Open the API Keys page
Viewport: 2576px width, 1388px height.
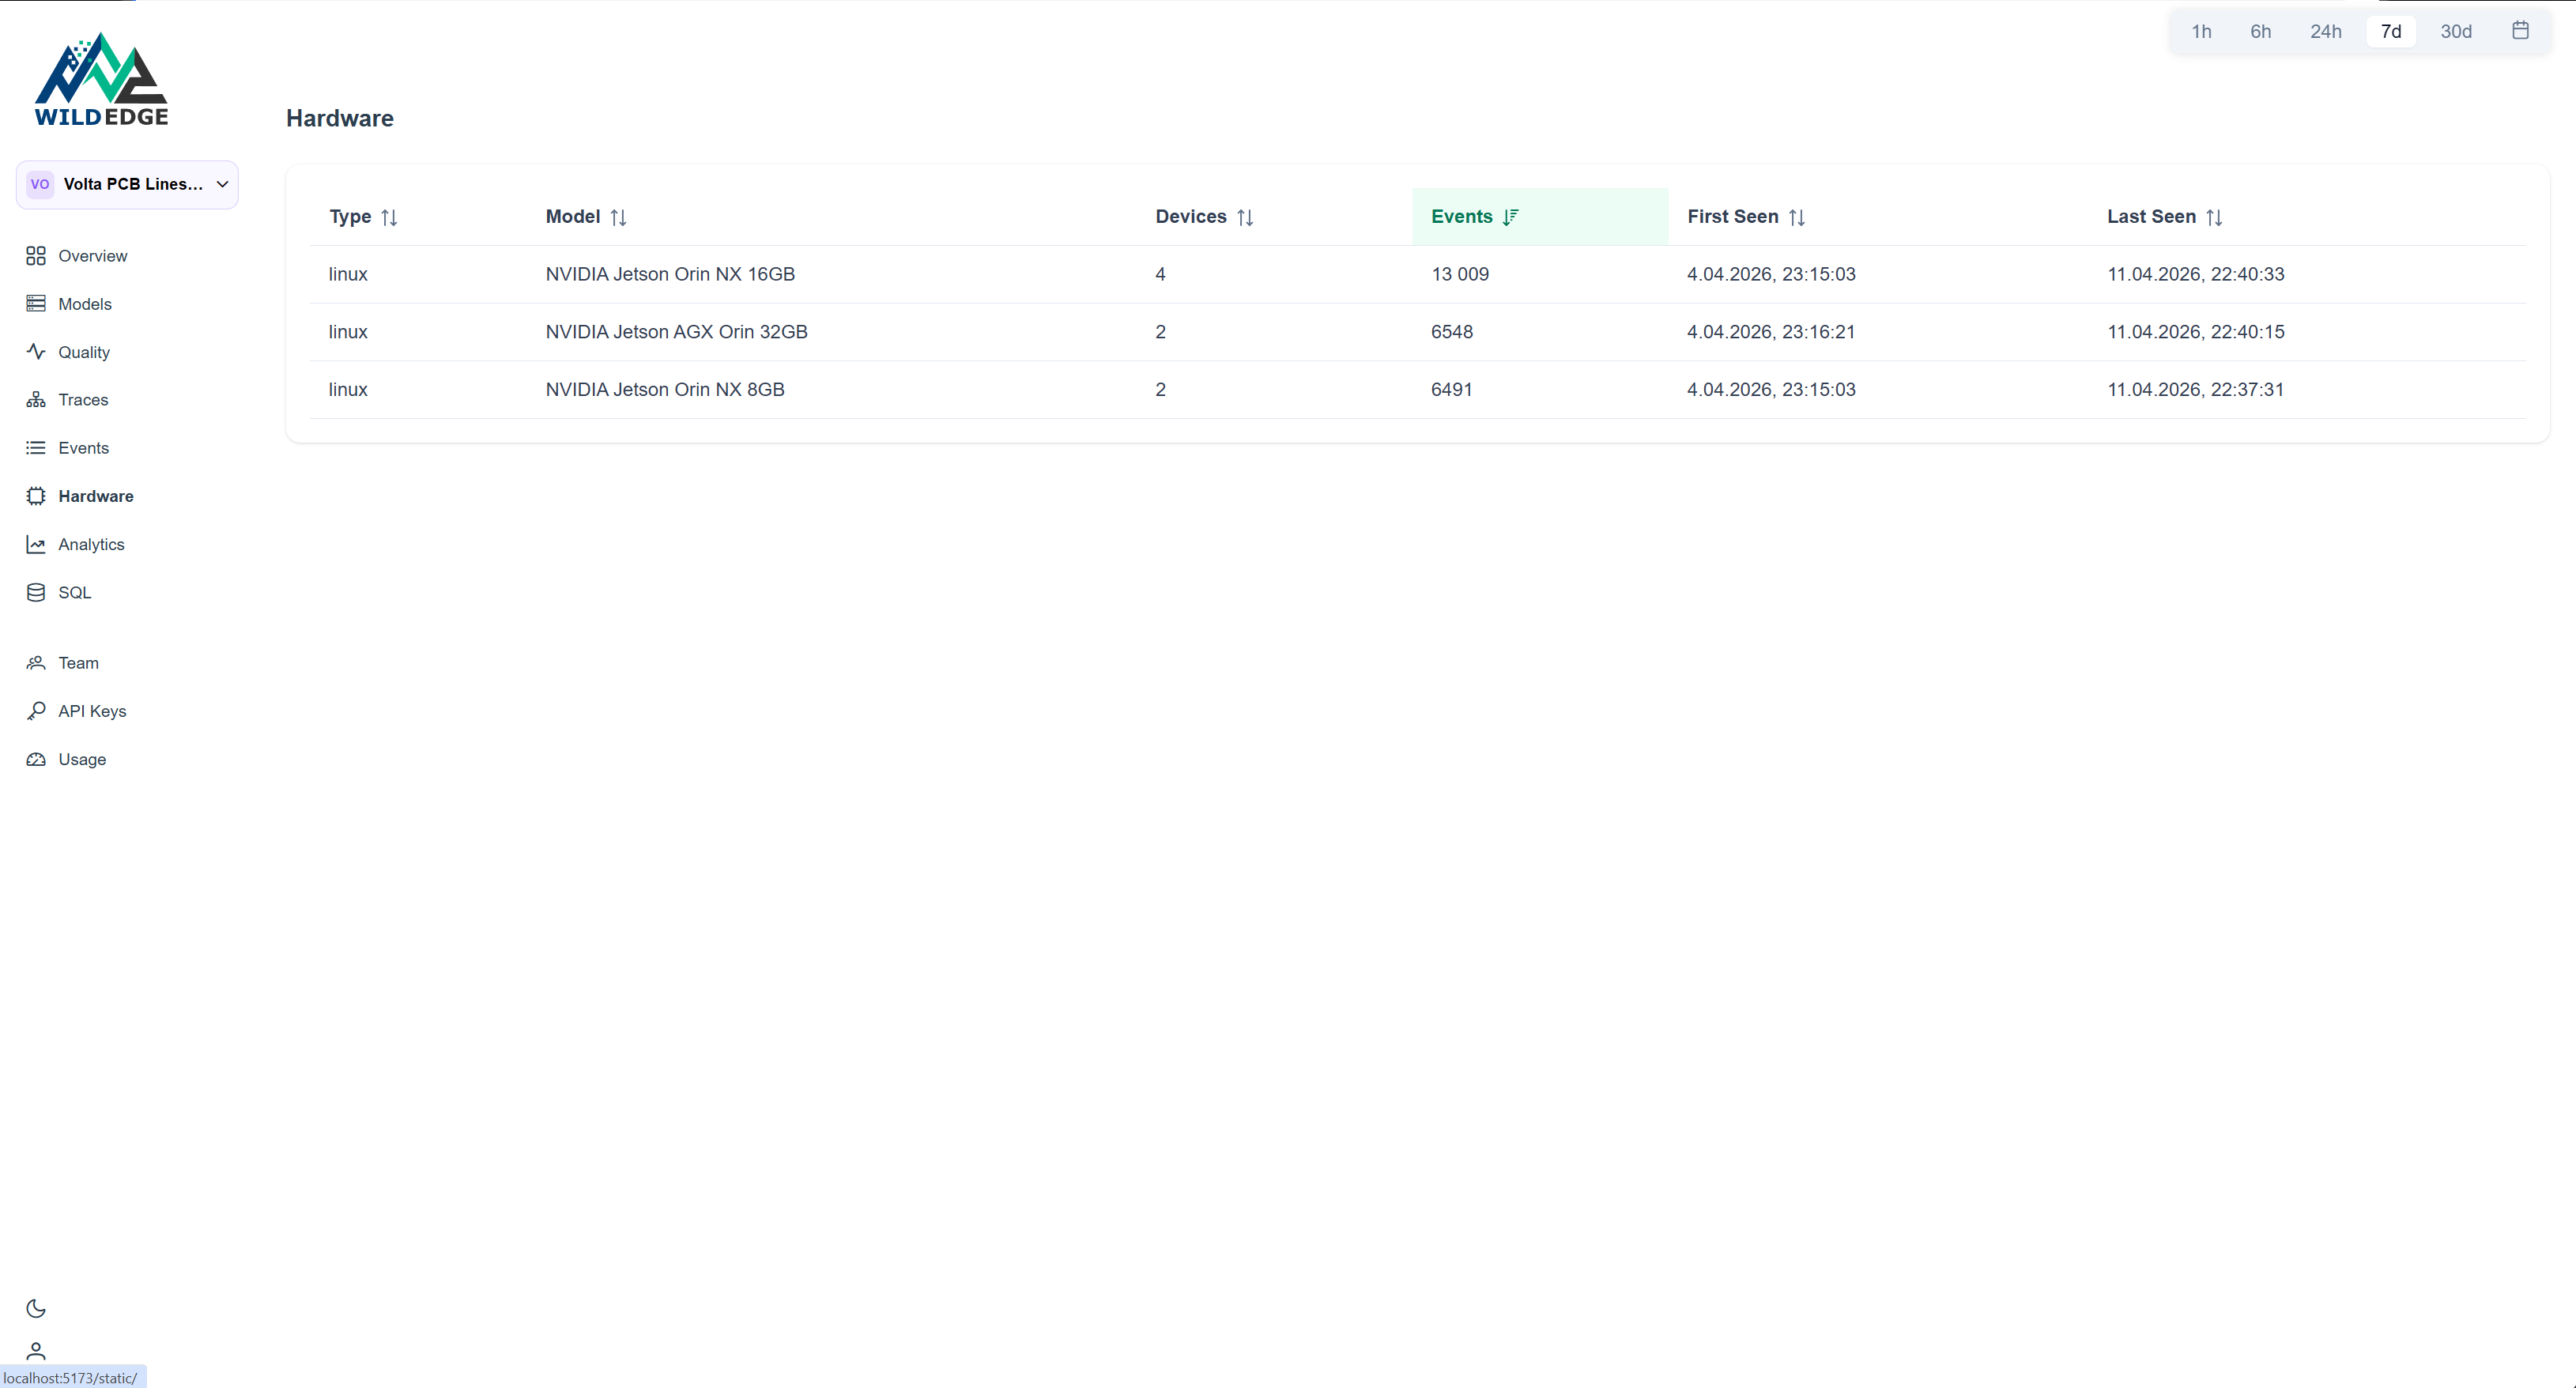(92, 711)
